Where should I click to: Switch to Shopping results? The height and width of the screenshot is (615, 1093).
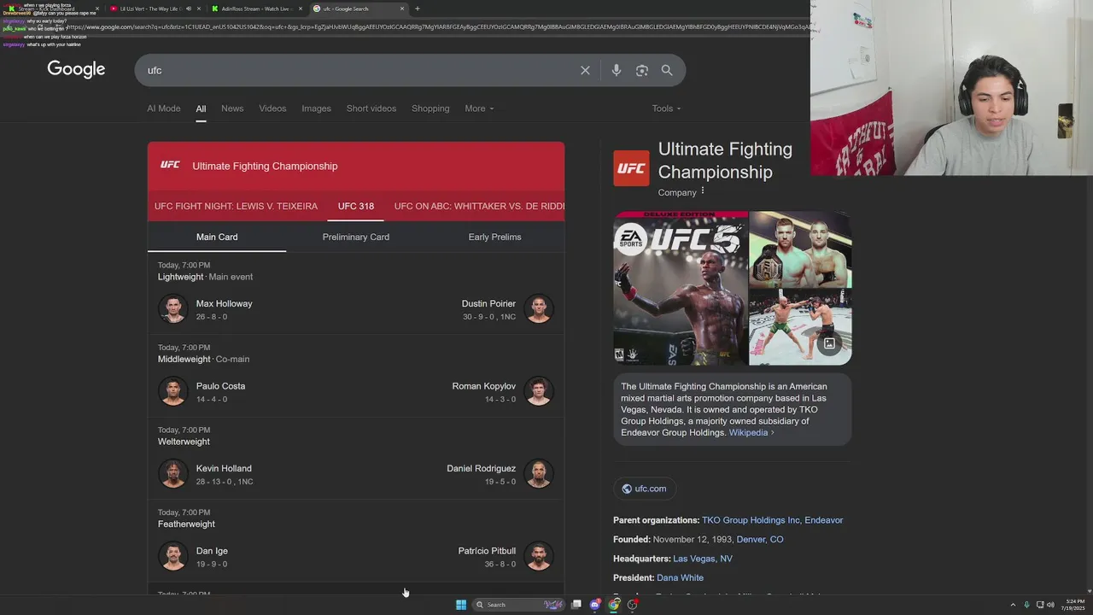pyautogui.click(x=430, y=108)
